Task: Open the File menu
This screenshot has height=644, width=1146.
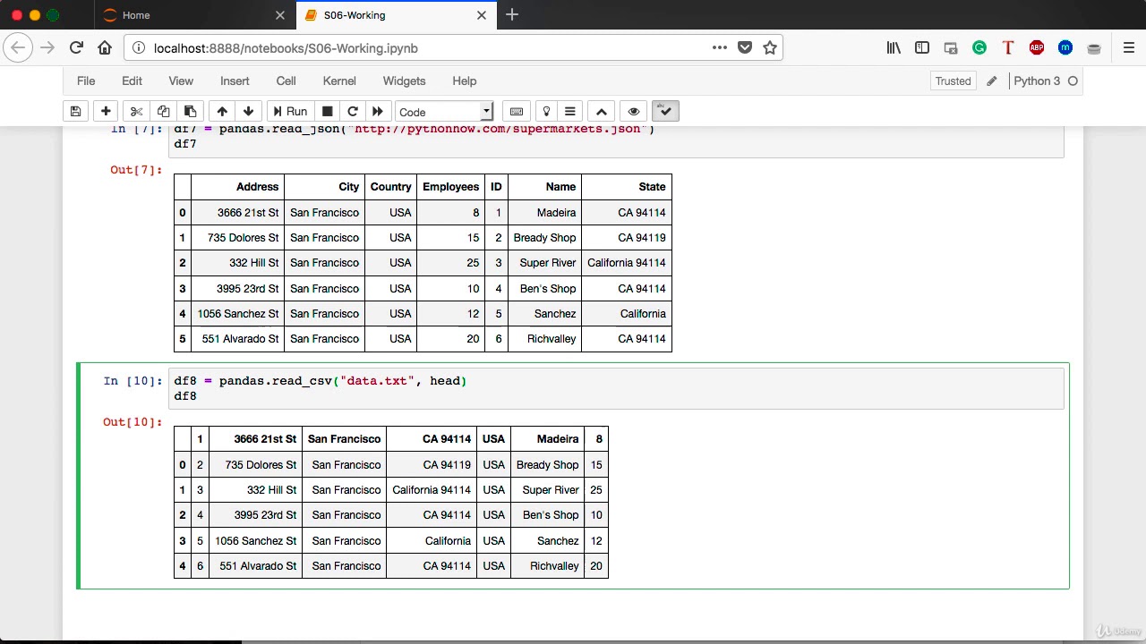Action: pyautogui.click(x=86, y=80)
